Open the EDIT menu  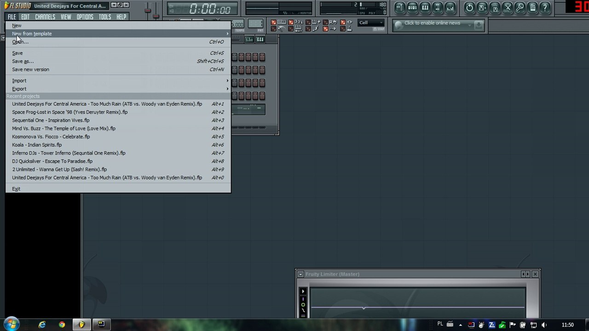[x=25, y=17]
